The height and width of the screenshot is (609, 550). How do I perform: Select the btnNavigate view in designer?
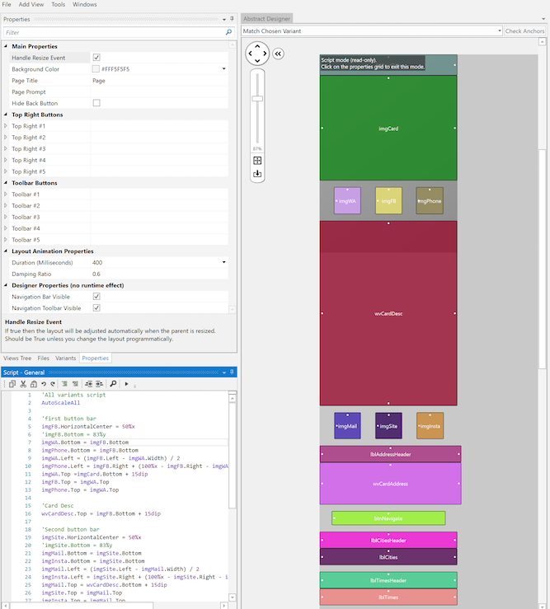click(388, 518)
